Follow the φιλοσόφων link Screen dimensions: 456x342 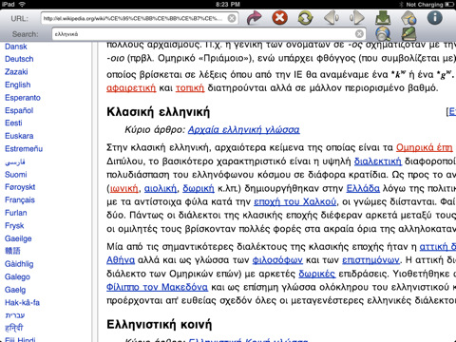277,260
